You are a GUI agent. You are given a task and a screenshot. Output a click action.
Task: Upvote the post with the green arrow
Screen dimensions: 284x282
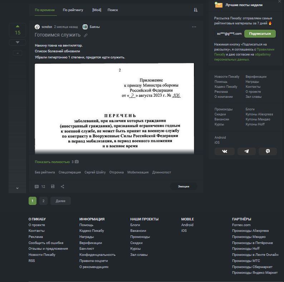[x=18, y=26]
